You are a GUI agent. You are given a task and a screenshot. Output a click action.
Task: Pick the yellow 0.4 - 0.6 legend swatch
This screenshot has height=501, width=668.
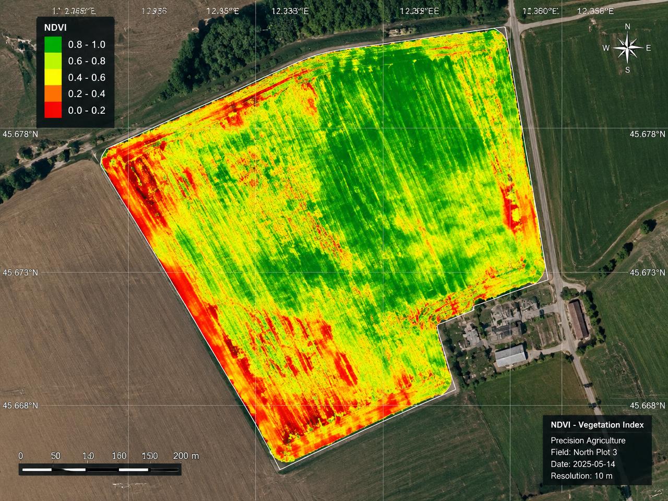pyautogui.click(x=53, y=78)
